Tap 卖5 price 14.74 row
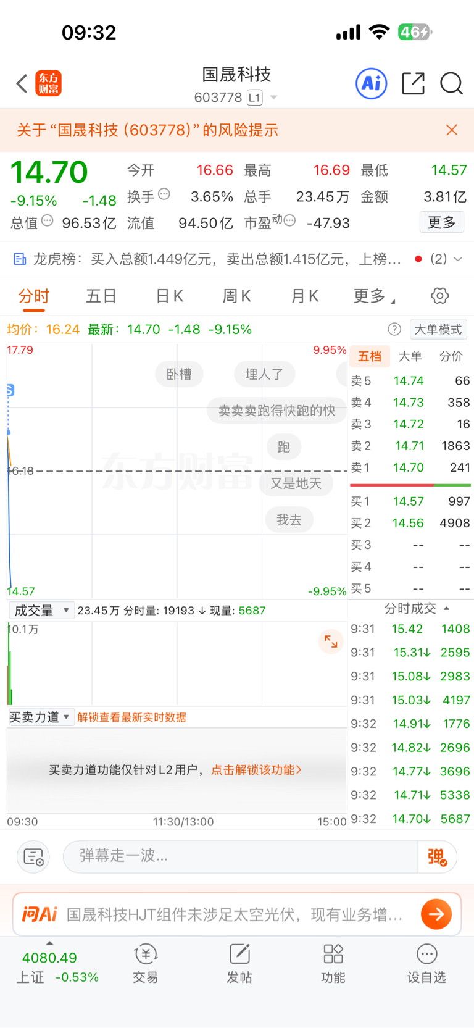 [x=410, y=381]
